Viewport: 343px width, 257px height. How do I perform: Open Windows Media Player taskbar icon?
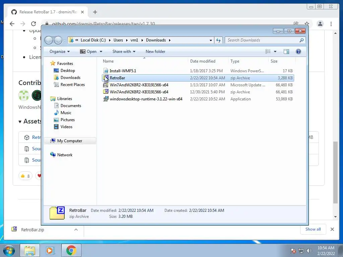point(50,250)
